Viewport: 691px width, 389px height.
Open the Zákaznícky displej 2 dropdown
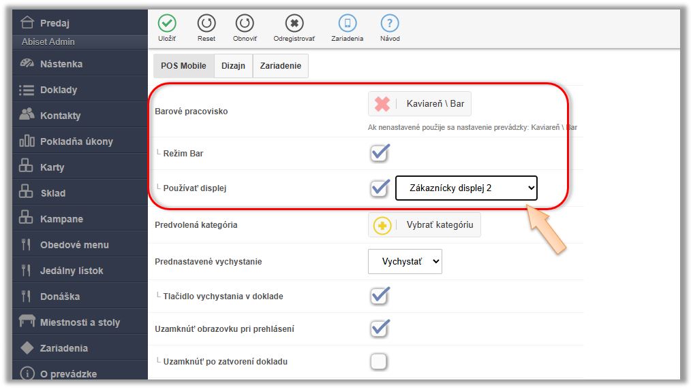tap(466, 188)
